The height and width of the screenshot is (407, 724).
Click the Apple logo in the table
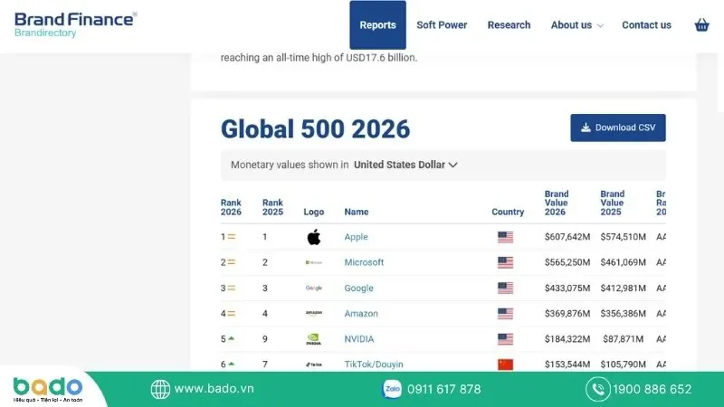[314, 237]
